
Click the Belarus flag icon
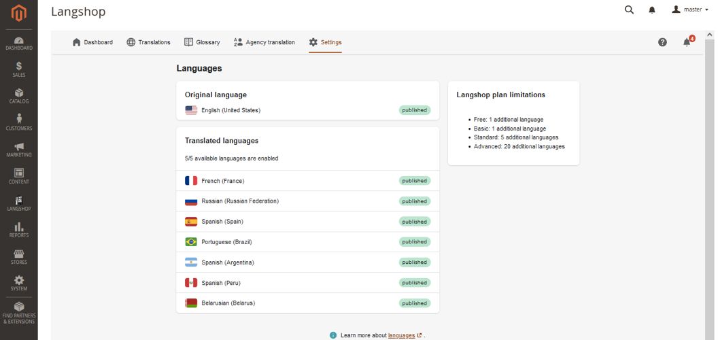[191, 303]
